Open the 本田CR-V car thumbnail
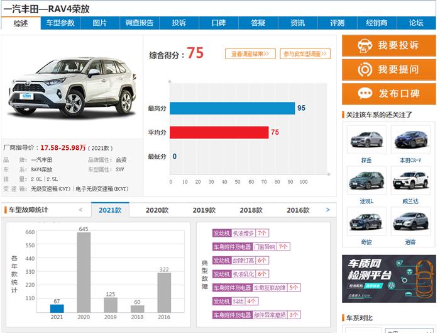The width and height of the screenshot is (440, 333). 410,140
